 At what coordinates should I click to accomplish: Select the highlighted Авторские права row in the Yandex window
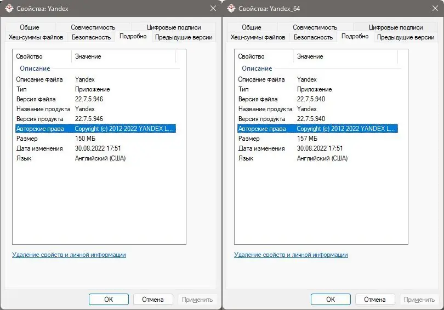pyautogui.click(x=96, y=129)
